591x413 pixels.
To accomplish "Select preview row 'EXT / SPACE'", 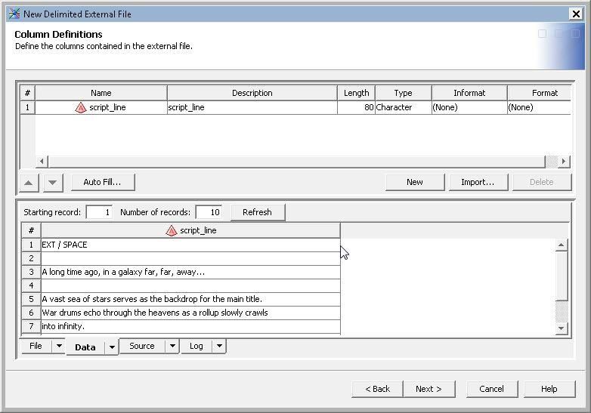I will point(190,245).
